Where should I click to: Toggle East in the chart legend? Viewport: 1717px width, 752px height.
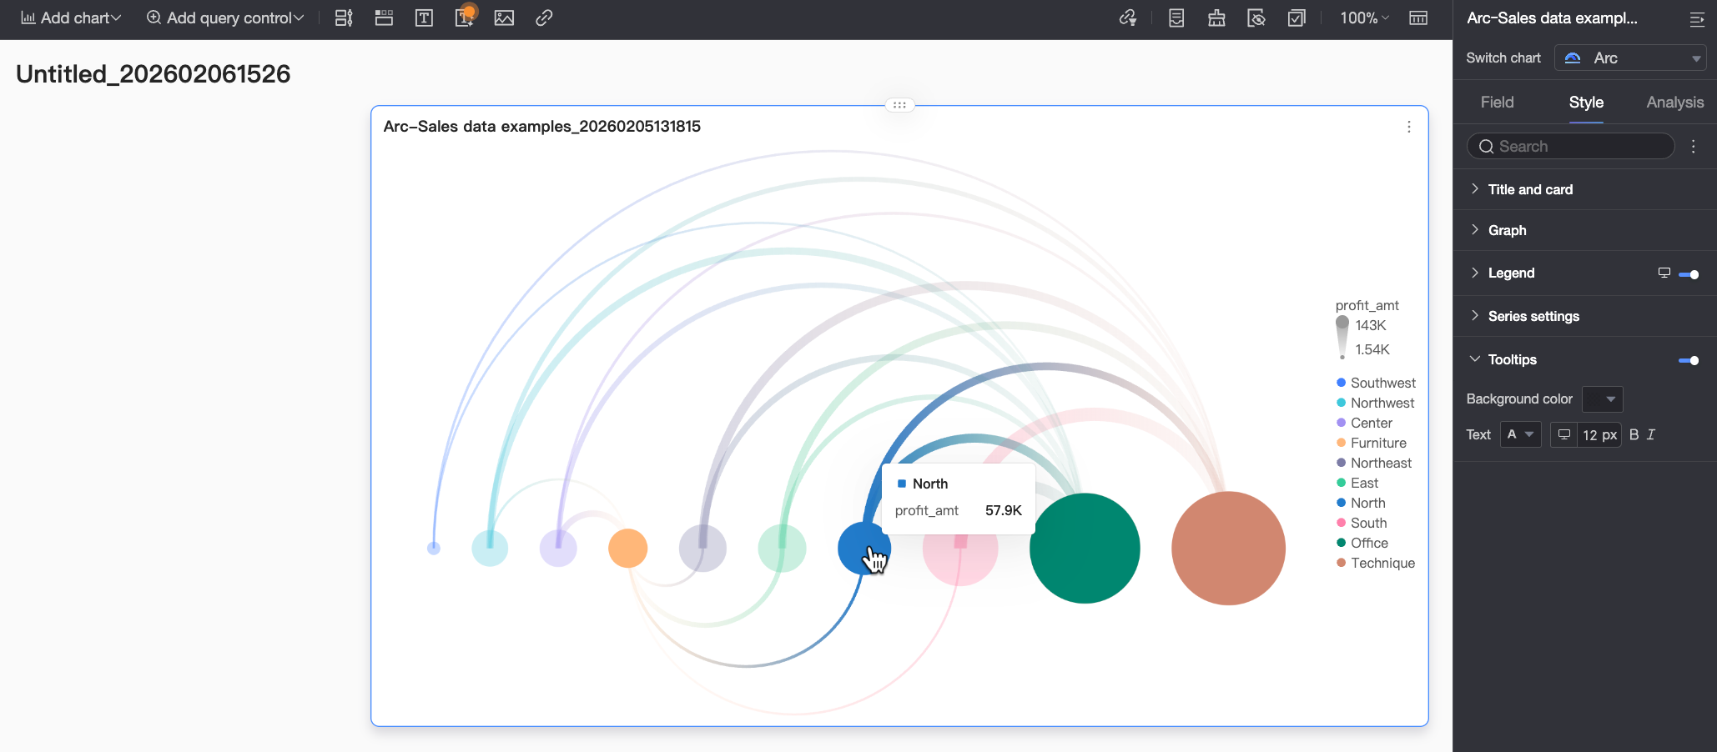(x=1357, y=483)
